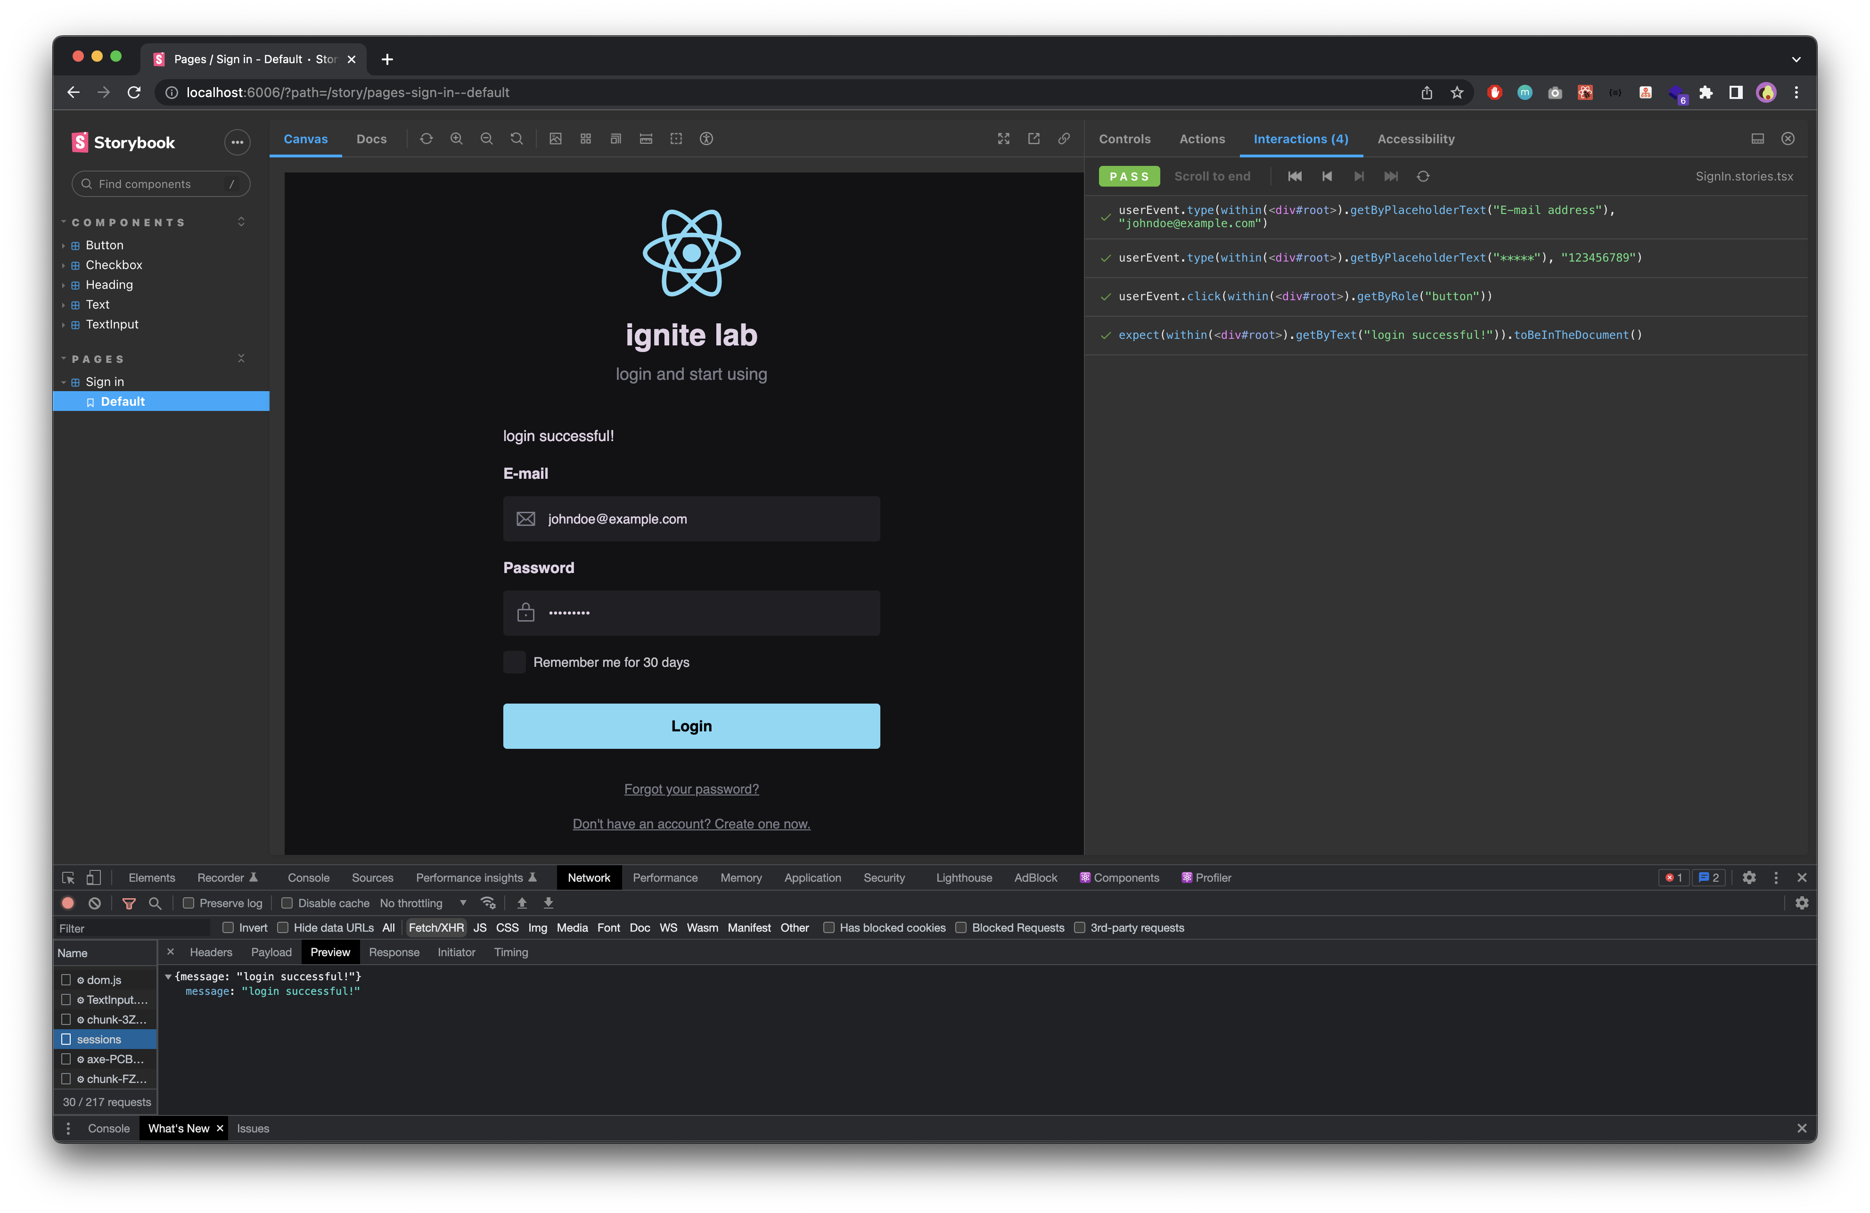
Task: Enable the Preserve log checkbox
Action: coord(189,903)
